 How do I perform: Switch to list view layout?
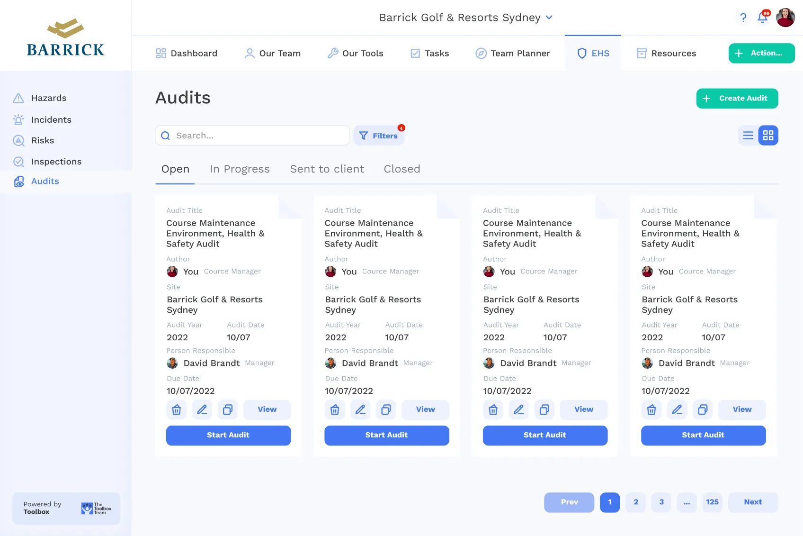tap(748, 136)
